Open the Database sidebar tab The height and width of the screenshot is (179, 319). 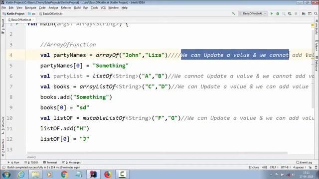pyautogui.click(x=317, y=63)
